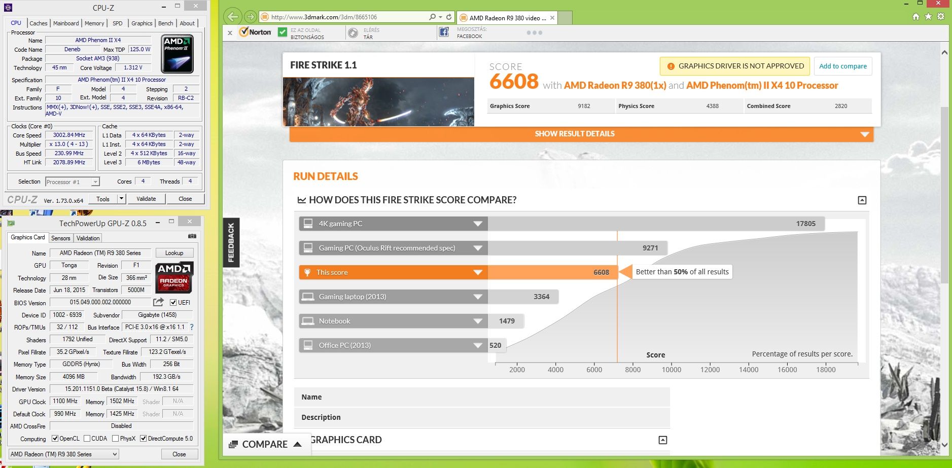The height and width of the screenshot is (468, 952).
Task: Click the AMD Radeon R9 380(1x) link
Action: click(615, 86)
